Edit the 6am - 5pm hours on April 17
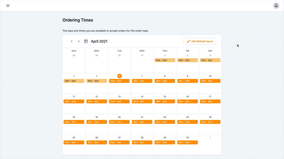Image resolution: width=284 pixels, height=159 pixels. [210, 101]
